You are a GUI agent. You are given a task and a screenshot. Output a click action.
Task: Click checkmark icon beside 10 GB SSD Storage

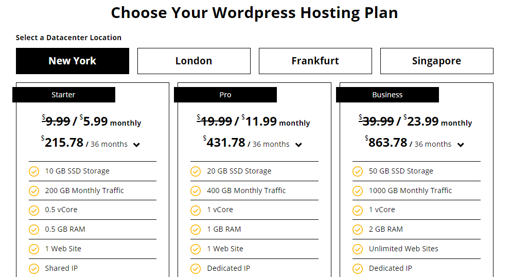[34, 171]
